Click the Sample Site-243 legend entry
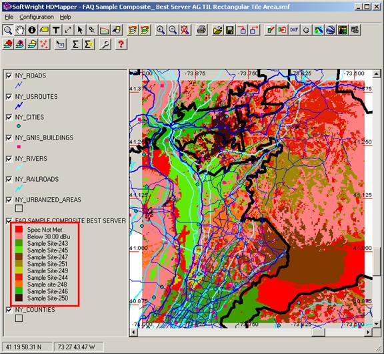The width and height of the screenshot is (384, 354). [47, 243]
